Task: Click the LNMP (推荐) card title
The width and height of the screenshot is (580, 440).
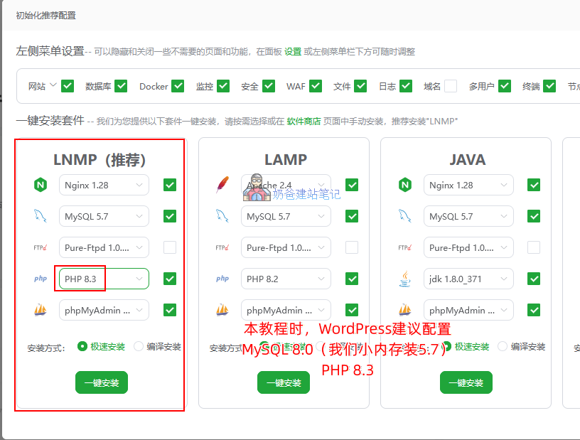Action: [x=100, y=159]
